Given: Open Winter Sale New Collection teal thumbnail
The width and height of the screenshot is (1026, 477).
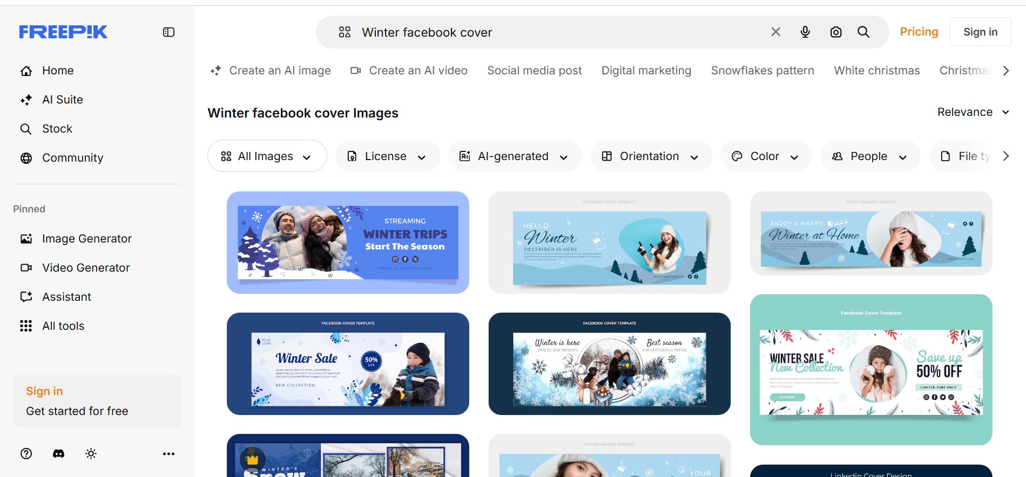Looking at the screenshot, I should click(871, 370).
